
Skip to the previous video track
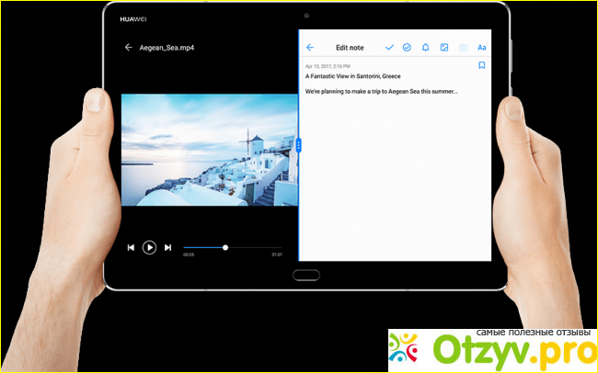pos(131,247)
